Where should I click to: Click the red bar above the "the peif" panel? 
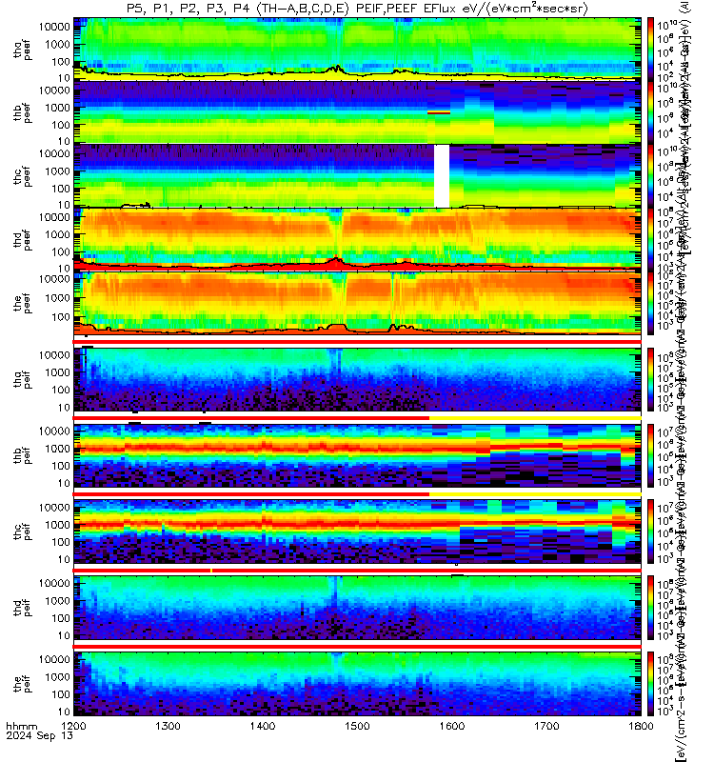357,647
